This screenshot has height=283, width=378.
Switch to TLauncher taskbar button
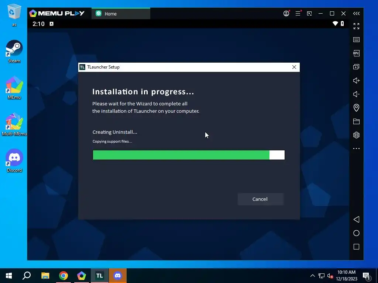pyautogui.click(x=100, y=276)
